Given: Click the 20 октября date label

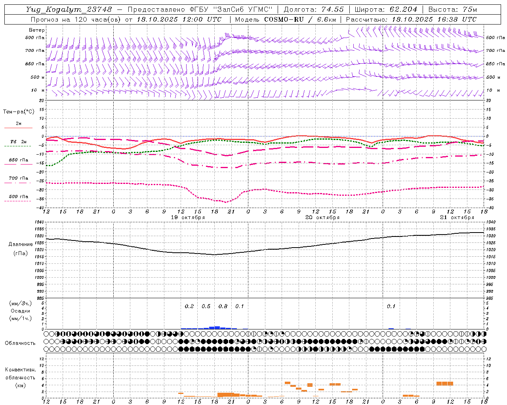Looking at the screenshot, I should 322,218.
